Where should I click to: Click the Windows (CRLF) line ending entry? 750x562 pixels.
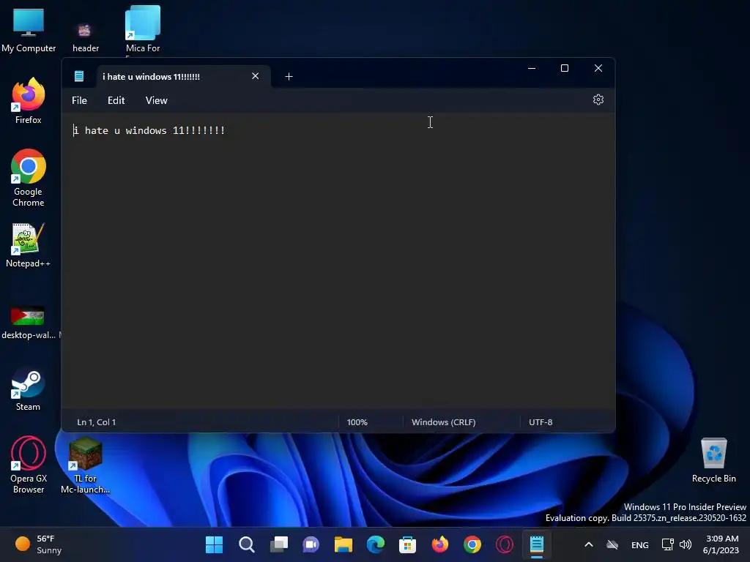tap(443, 422)
